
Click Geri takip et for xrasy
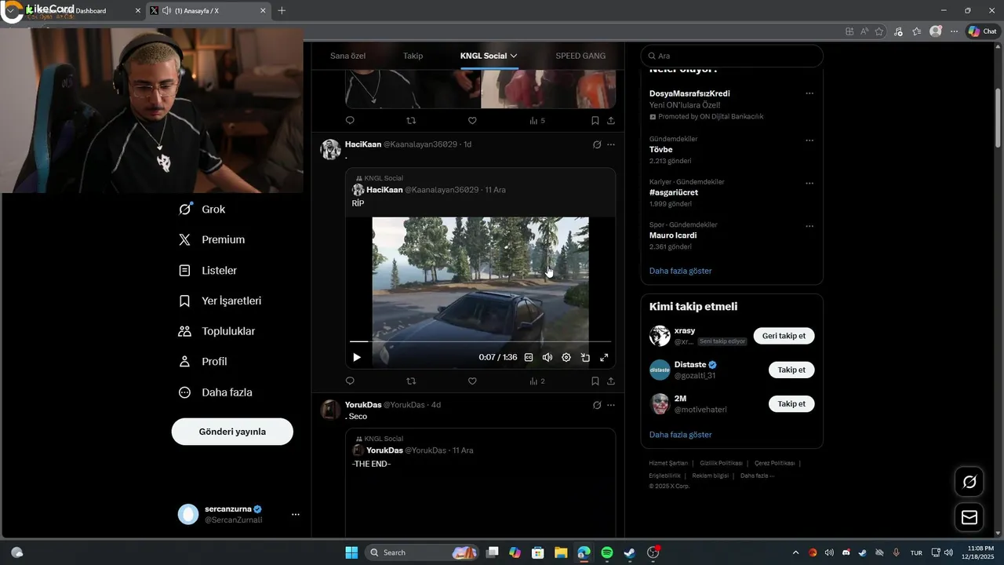784,336
